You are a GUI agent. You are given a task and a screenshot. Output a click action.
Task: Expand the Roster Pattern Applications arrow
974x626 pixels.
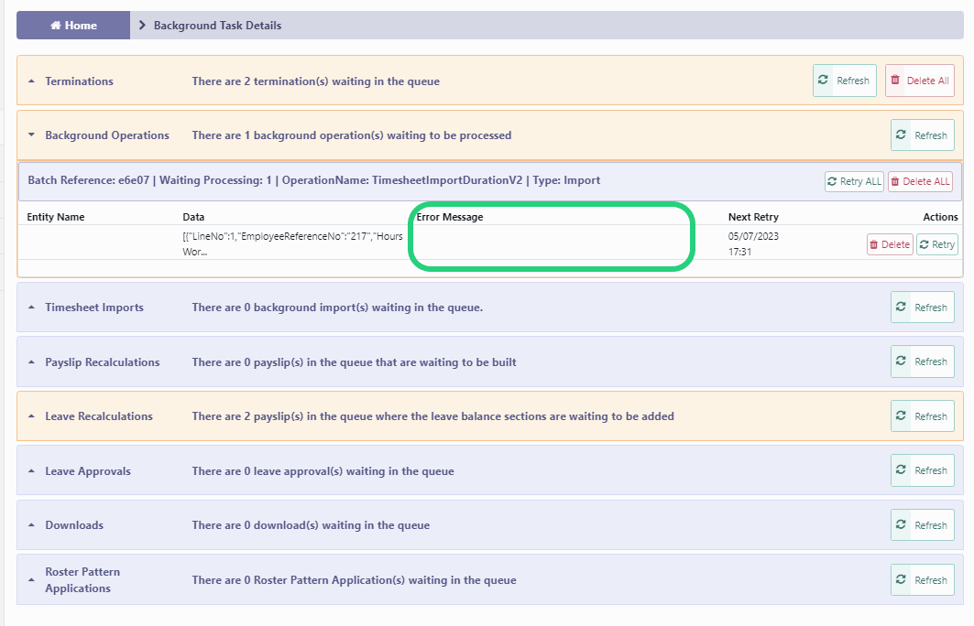(x=32, y=580)
